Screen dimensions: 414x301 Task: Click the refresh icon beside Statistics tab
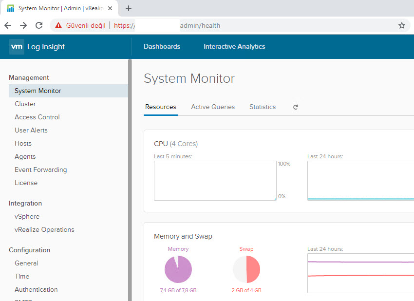point(296,107)
